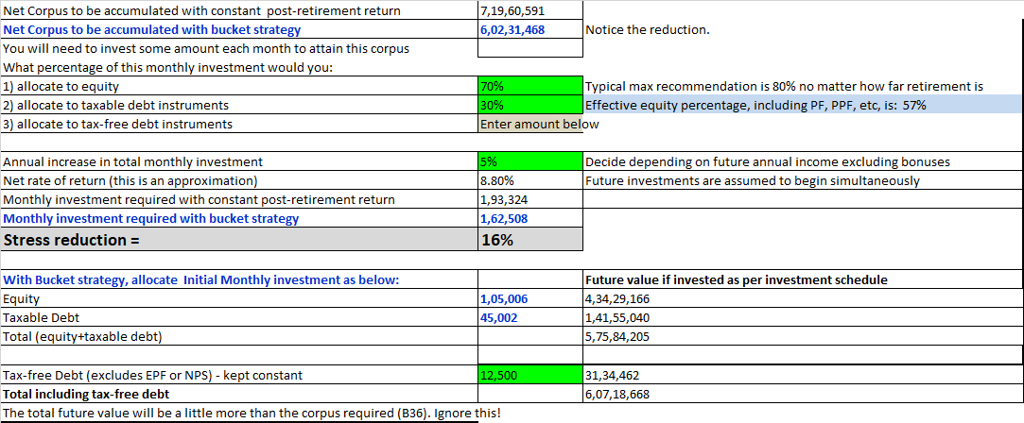Select 'Decide depending on future annual income' note
Screen dimensions: 1024x423
coord(768,162)
